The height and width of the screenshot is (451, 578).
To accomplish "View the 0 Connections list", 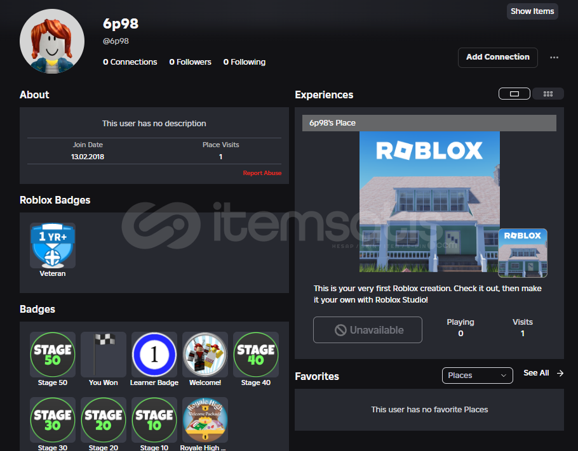I will pyautogui.click(x=130, y=62).
